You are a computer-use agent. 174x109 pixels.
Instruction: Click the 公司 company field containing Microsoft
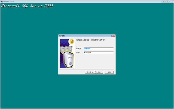click(x=99, y=53)
